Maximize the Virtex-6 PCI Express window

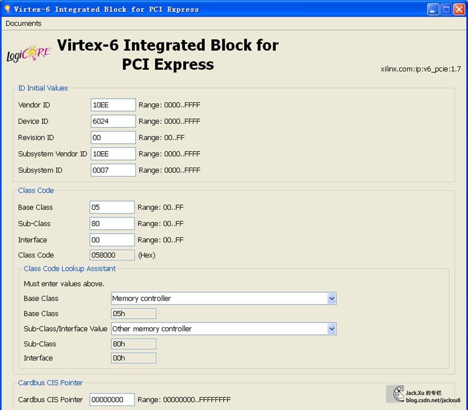point(446,9)
